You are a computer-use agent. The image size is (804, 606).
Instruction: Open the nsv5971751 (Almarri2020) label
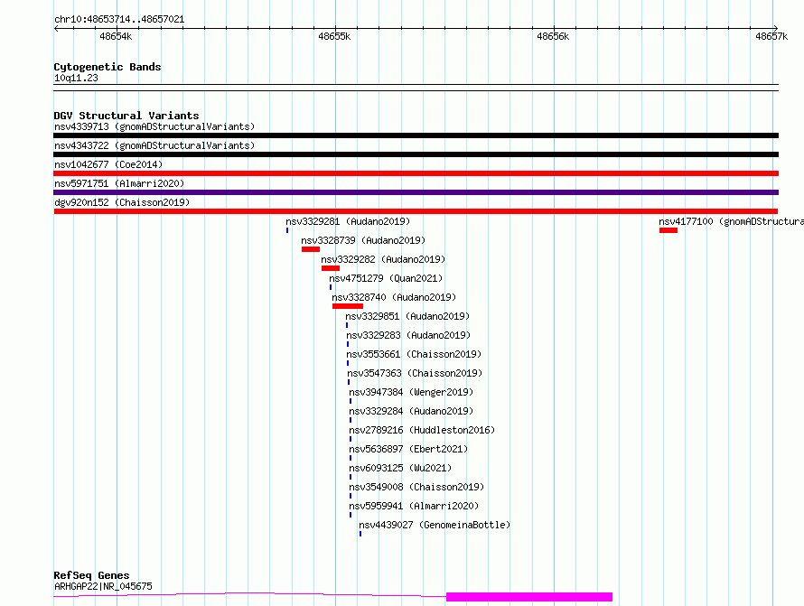pos(119,183)
